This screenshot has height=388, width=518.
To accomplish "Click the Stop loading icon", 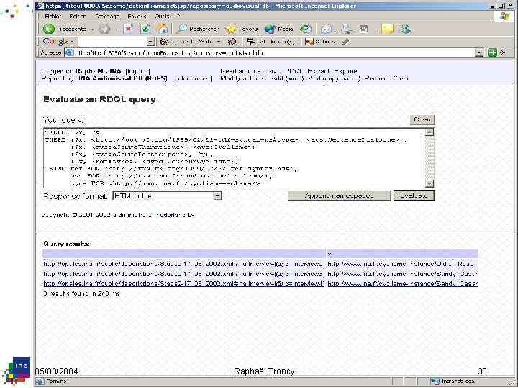I will (x=128, y=29).
